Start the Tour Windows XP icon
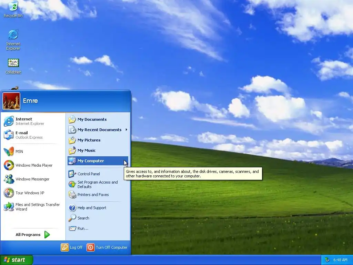This screenshot has width=353, height=265. pos(9,193)
